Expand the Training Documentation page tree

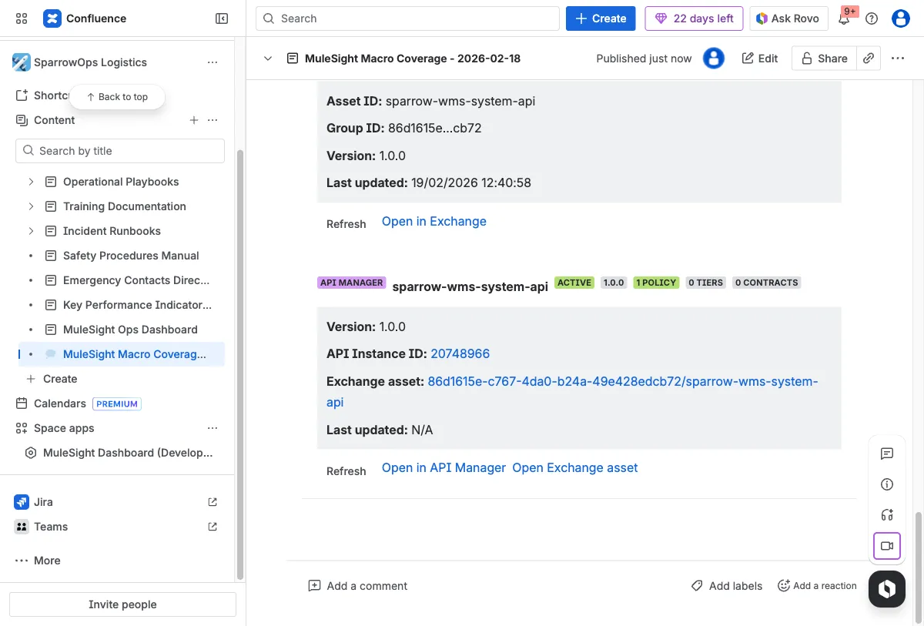pos(31,206)
